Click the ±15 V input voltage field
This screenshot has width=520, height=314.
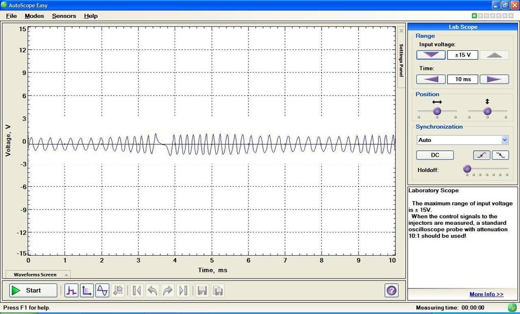coord(463,55)
